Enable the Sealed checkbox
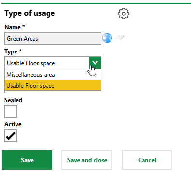 click(x=11, y=111)
